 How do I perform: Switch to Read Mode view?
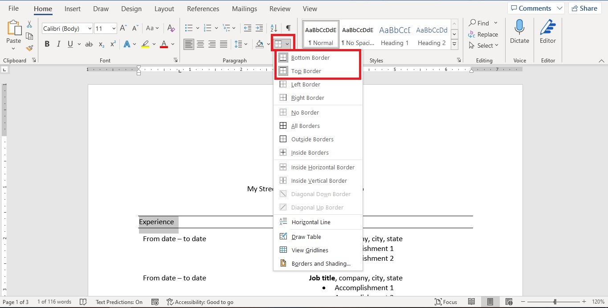tap(472, 302)
